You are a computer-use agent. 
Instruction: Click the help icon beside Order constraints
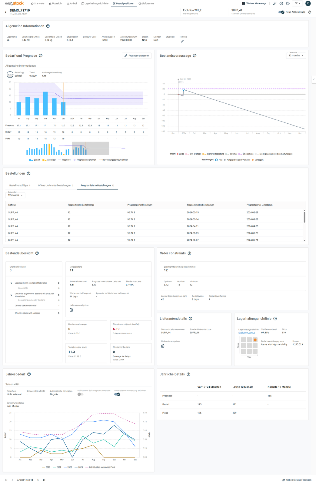click(x=189, y=253)
